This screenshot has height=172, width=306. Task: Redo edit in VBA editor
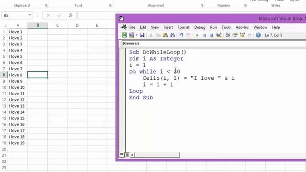point(188,35)
